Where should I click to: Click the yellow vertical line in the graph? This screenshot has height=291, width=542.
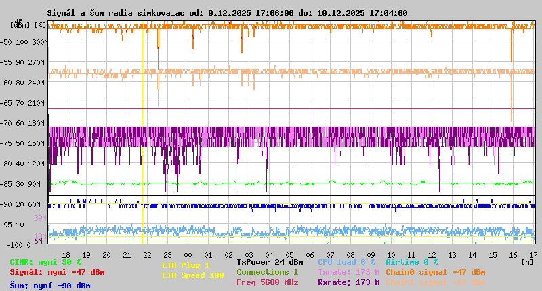click(x=142, y=135)
